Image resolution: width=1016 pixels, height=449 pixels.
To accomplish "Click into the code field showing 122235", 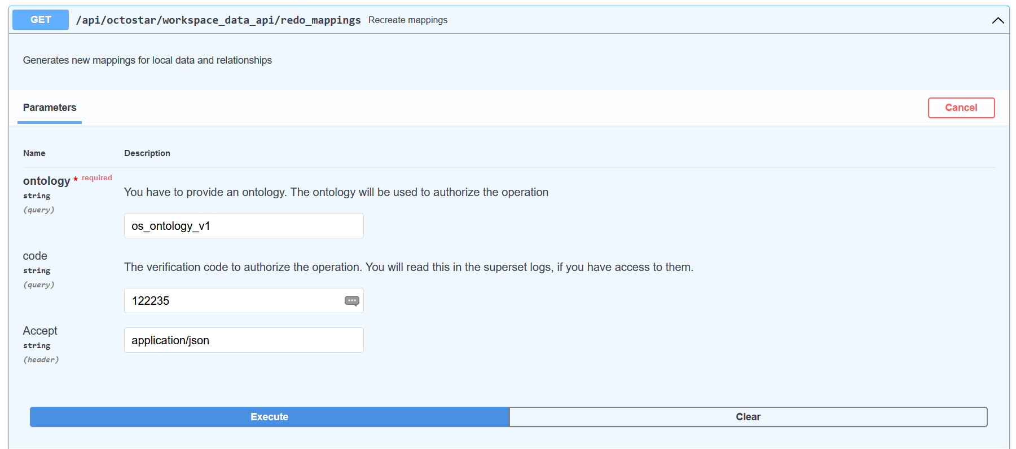I will coord(231,301).
